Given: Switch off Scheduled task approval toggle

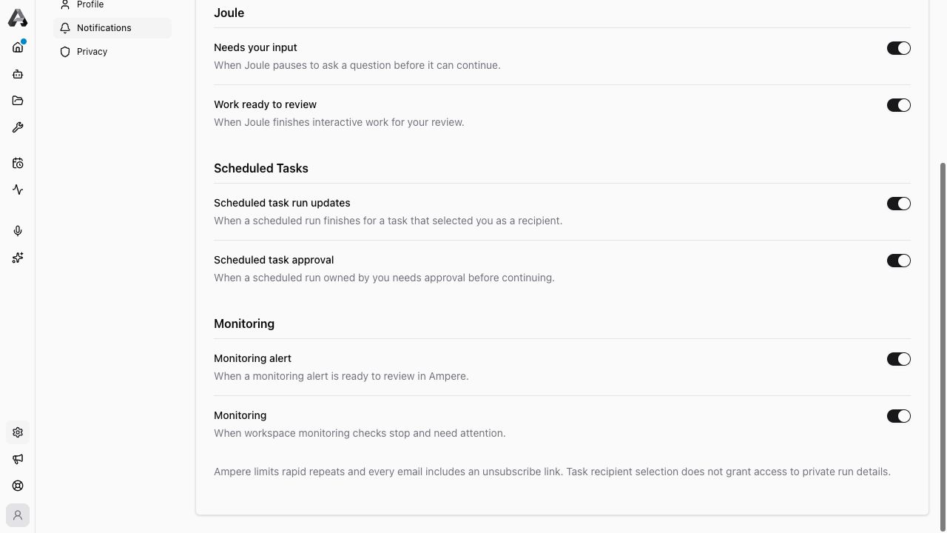Looking at the screenshot, I should [899, 261].
